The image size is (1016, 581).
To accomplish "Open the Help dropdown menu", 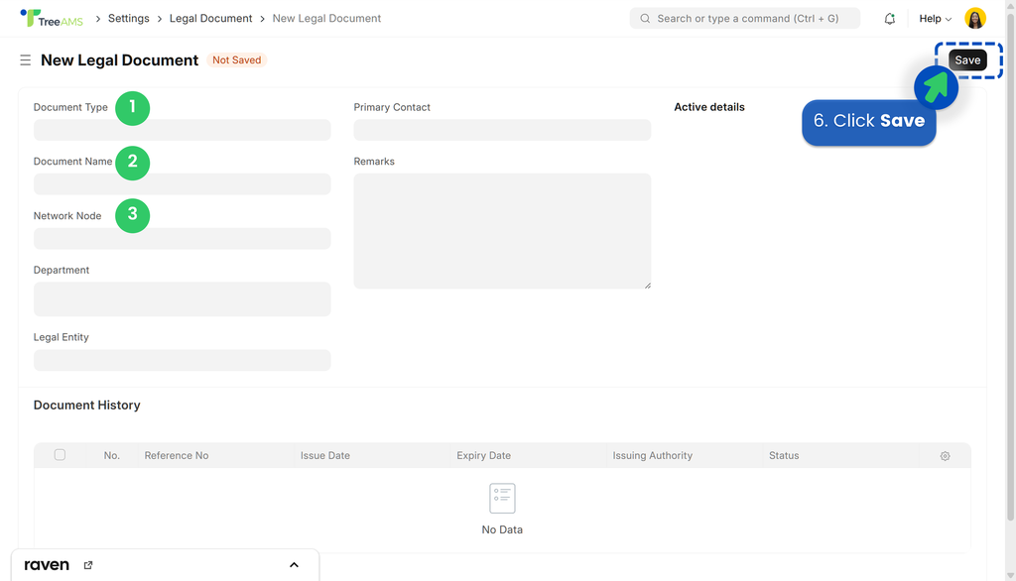I will 935,19.
